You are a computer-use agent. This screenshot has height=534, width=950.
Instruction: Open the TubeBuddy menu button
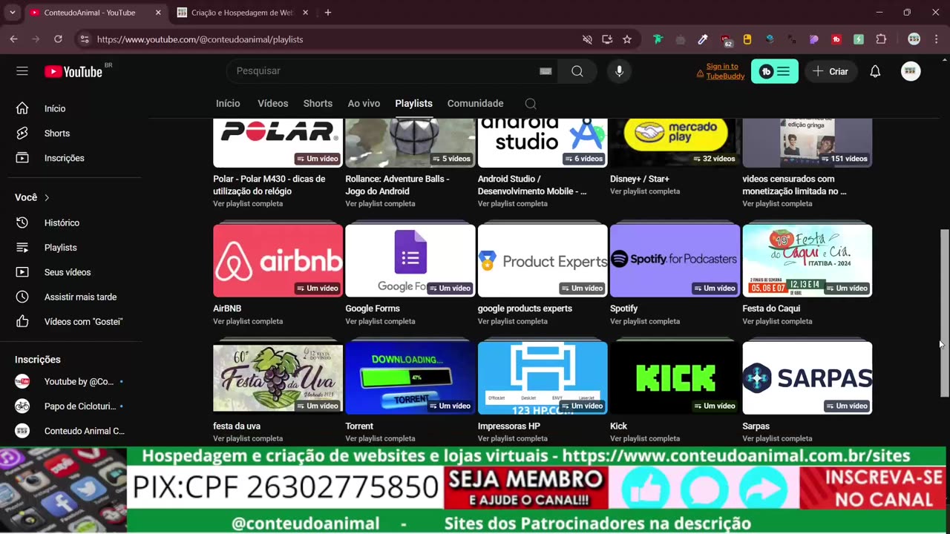coord(775,71)
